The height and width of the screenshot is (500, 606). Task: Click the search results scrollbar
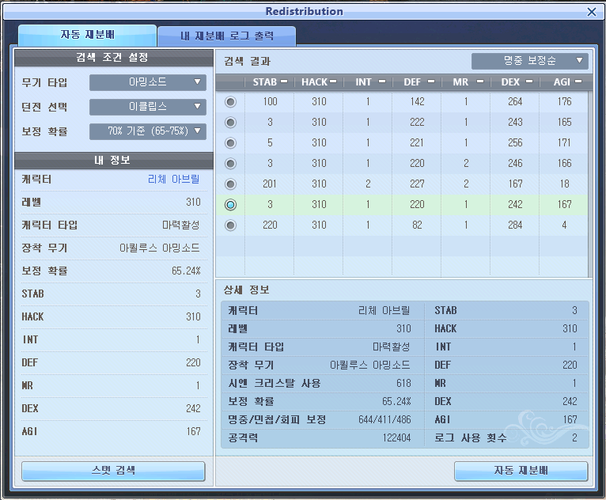click(x=590, y=184)
